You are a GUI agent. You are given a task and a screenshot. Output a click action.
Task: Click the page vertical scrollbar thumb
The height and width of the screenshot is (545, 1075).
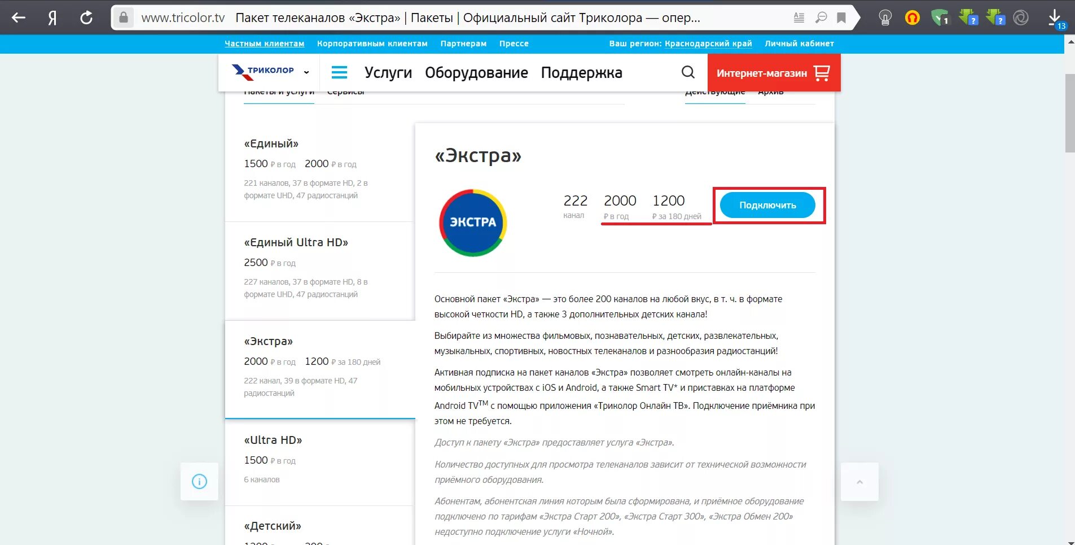[x=1069, y=113]
